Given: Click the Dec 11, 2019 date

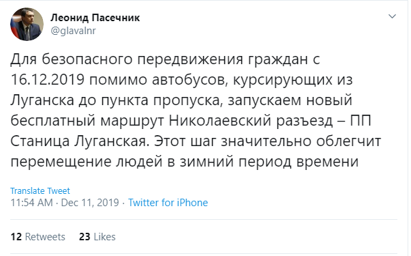Looking at the screenshot, I should point(90,203).
